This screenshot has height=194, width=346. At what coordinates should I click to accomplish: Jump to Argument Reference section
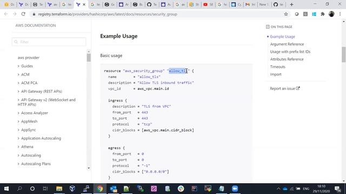(x=287, y=44)
